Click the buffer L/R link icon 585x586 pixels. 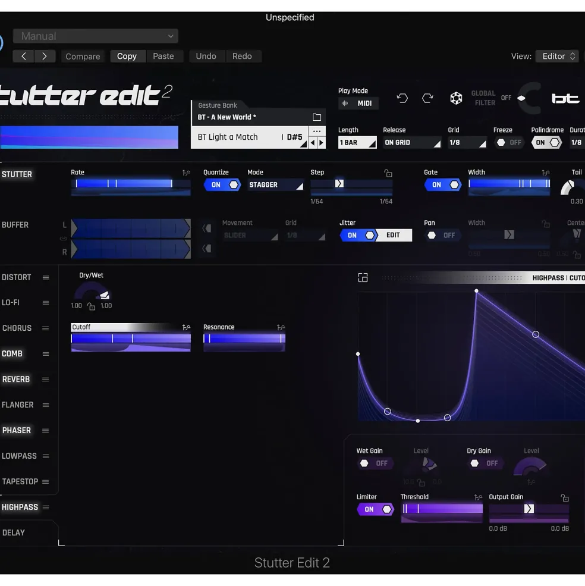[64, 239]
